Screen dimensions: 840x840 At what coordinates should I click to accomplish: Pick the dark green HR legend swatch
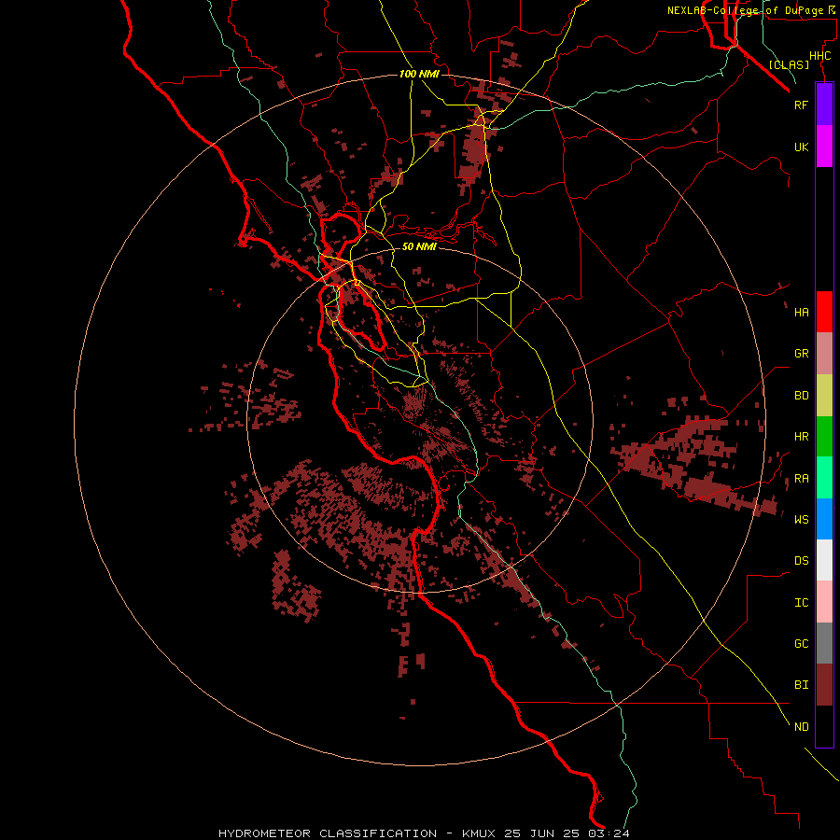[824, 437]
